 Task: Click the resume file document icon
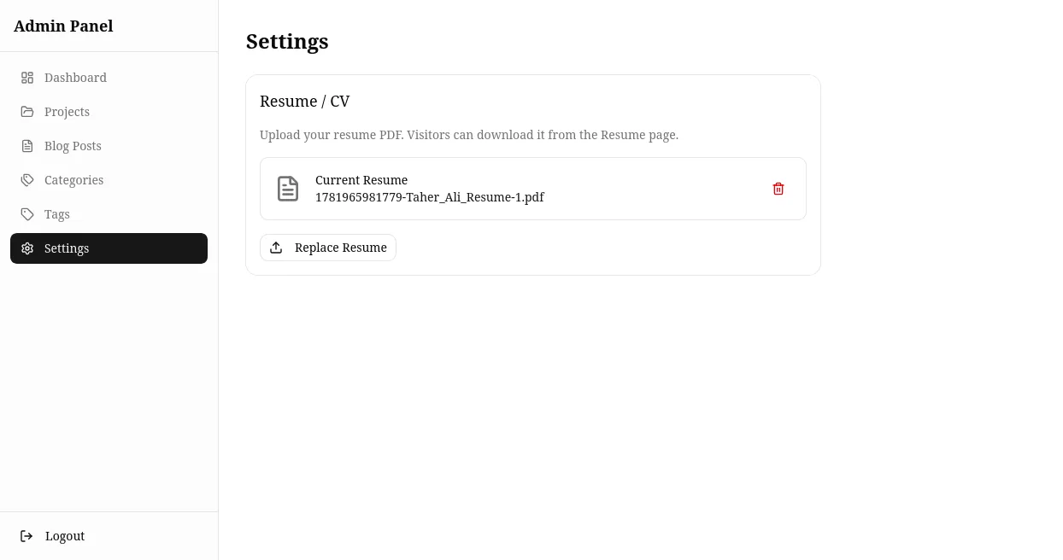pyautogui.click(x=288, y=189)
